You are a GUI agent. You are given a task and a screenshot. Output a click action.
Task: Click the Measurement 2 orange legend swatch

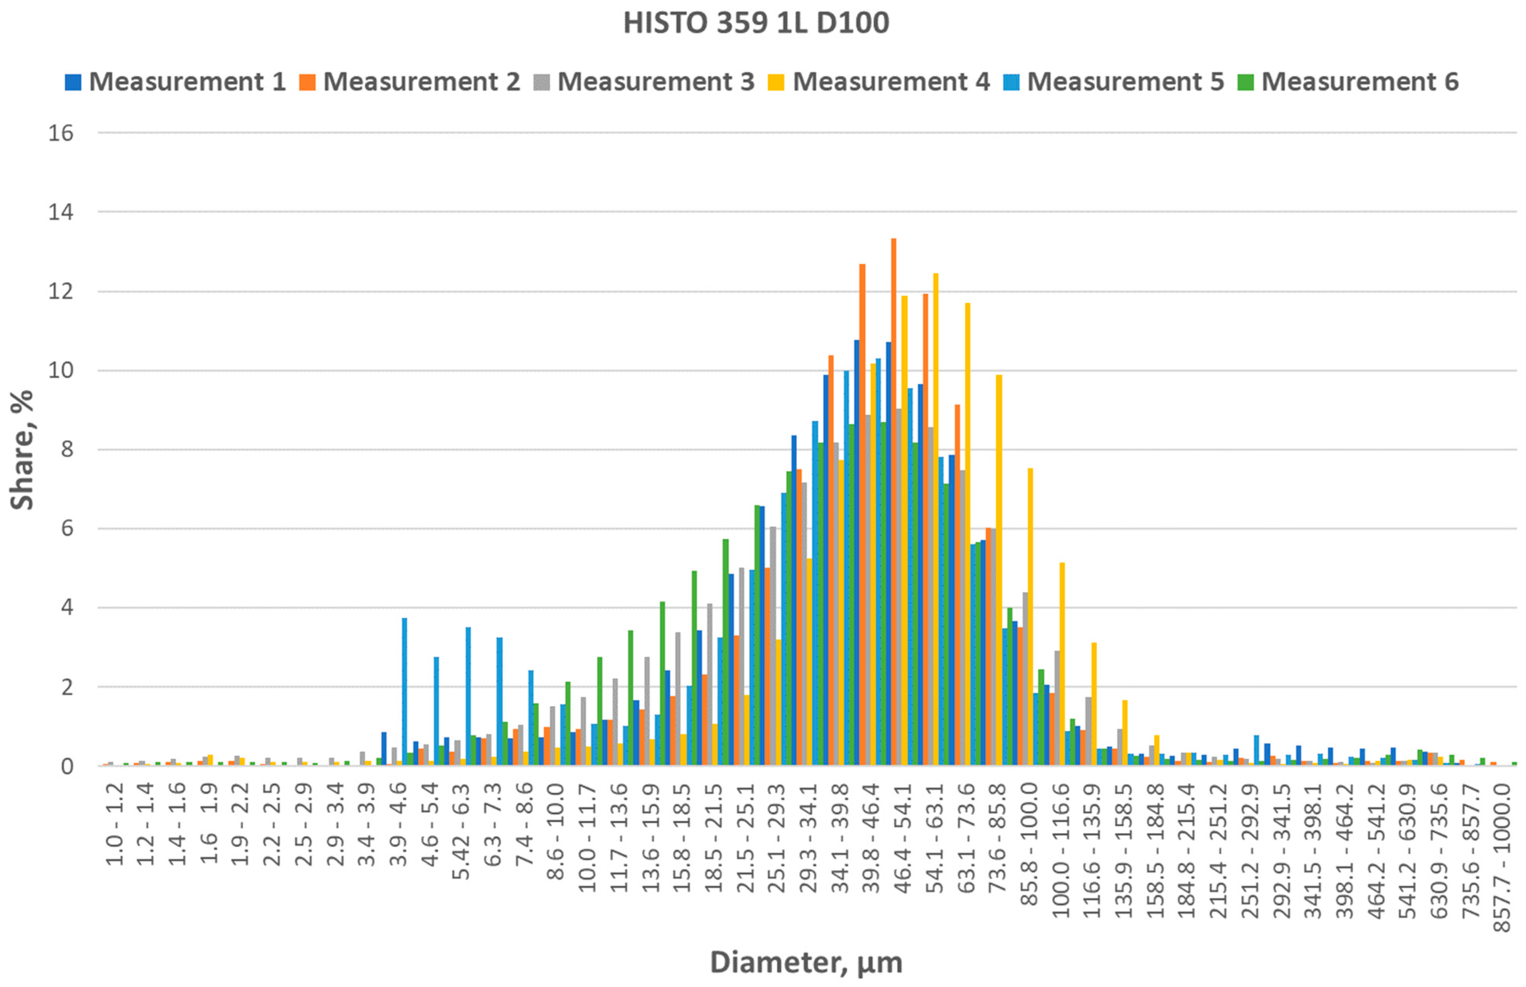[307, 82]
